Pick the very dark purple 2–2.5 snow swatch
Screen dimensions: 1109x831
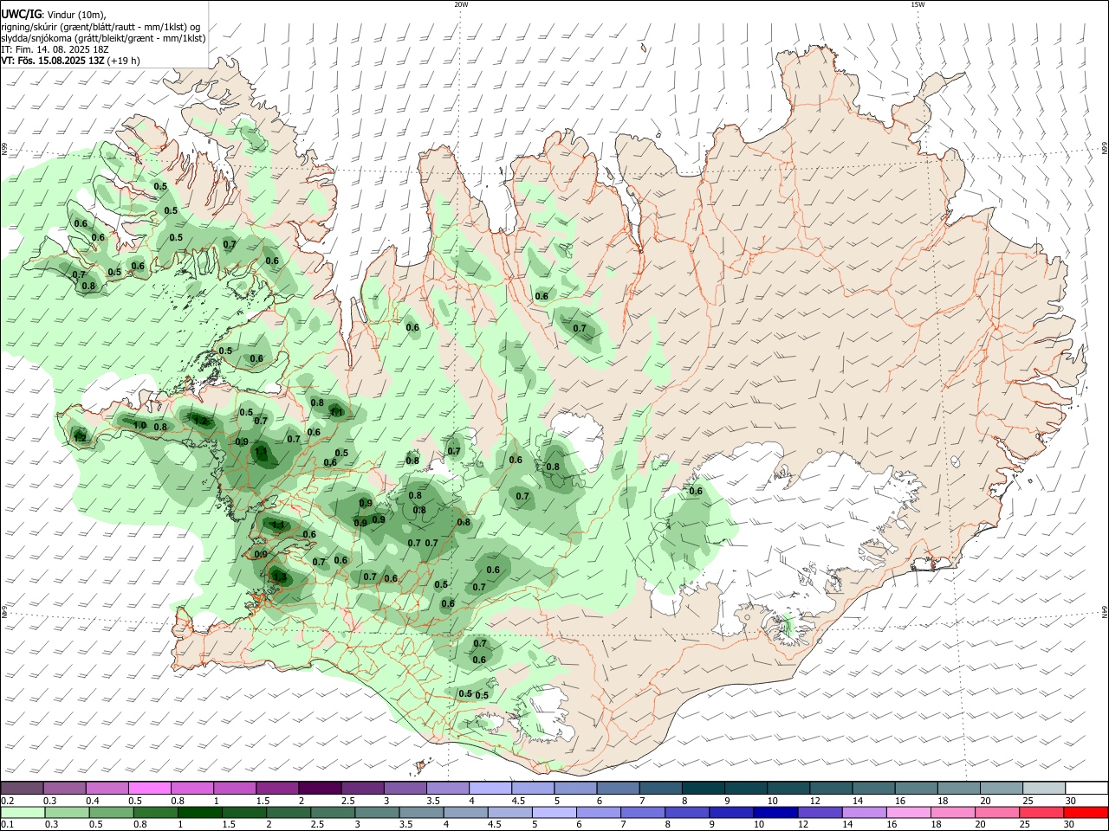(x=320, y=788)
